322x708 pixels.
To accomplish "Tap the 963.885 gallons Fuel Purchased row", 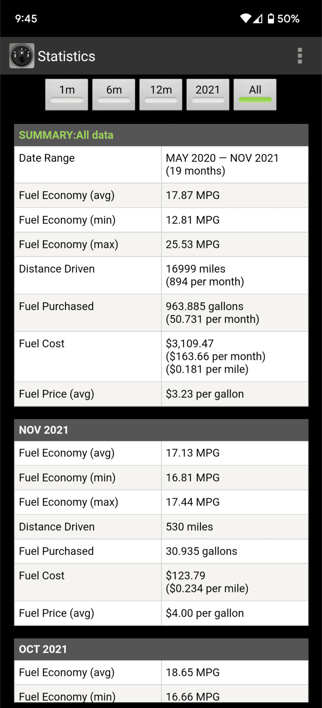I will pos(161,313).
